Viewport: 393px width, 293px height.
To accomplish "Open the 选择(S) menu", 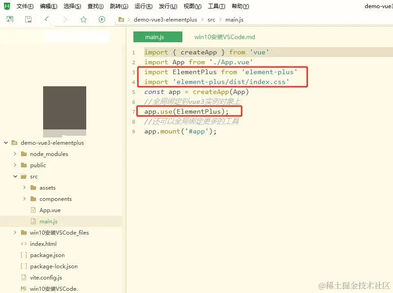I will pyautogui.click(x=72, y=6).
